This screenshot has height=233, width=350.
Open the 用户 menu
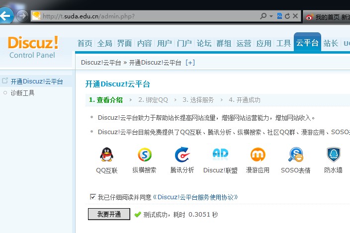pos(164,43)
